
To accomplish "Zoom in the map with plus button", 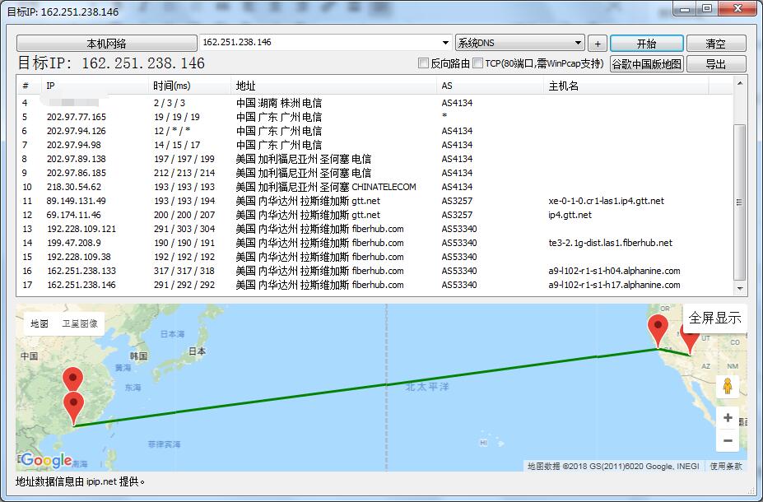I will tap(727, 418).
